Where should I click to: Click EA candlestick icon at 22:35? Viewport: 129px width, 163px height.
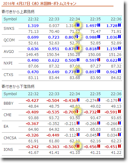click(99, 123)
